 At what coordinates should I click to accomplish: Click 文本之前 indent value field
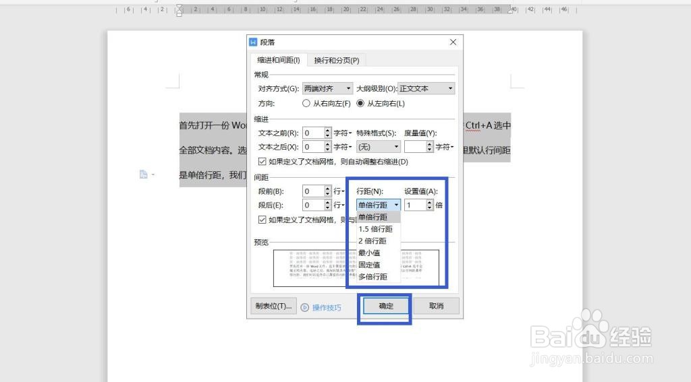point(313,133)
